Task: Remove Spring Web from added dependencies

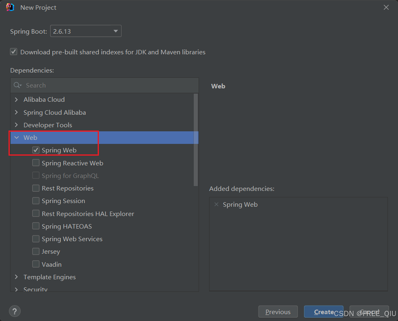Action: [216, 204]
